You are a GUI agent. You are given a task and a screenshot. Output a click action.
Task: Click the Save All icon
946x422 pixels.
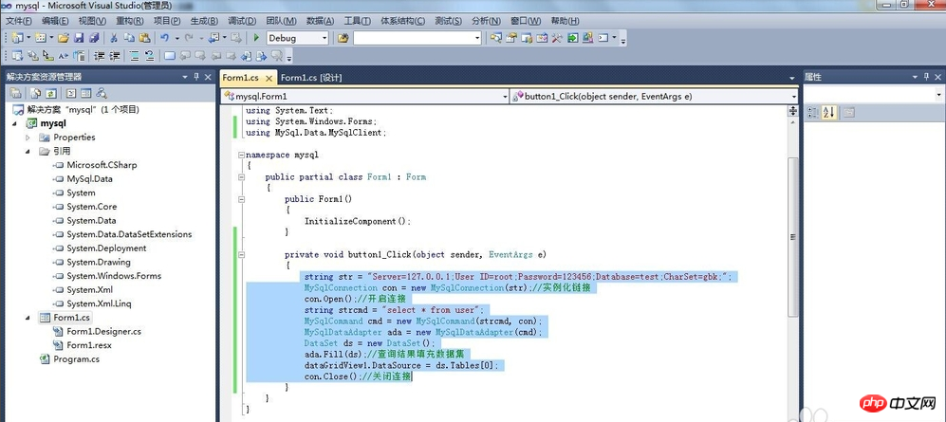[x=94, y=38]
